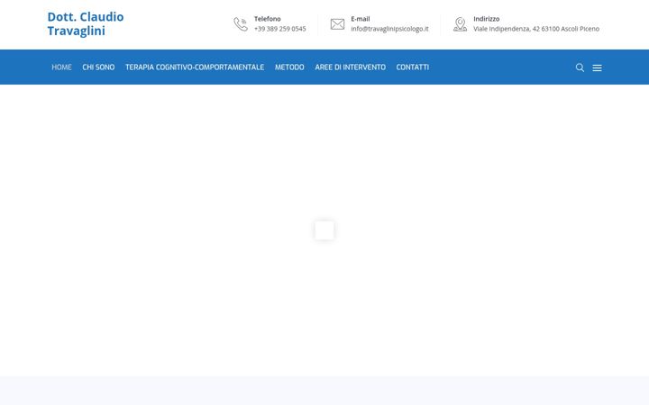Click the Dott. Claudio Travaglini site title
This screenshot has width=649, height=405.
pos(86,23)
